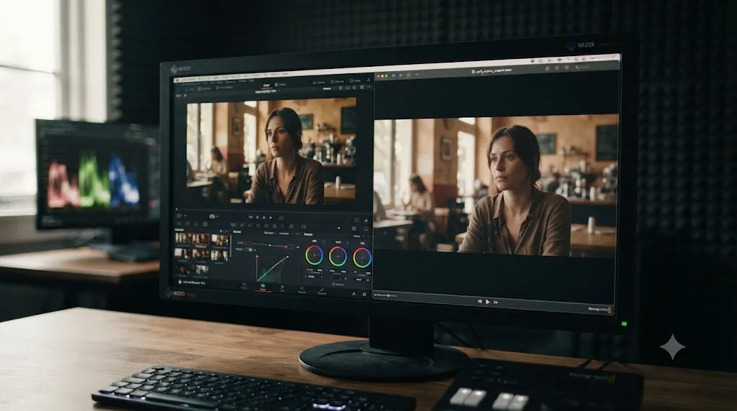This screenshot has width=737, height=411.
Task: Click the export icon at the app's top right
Action: 368,80
